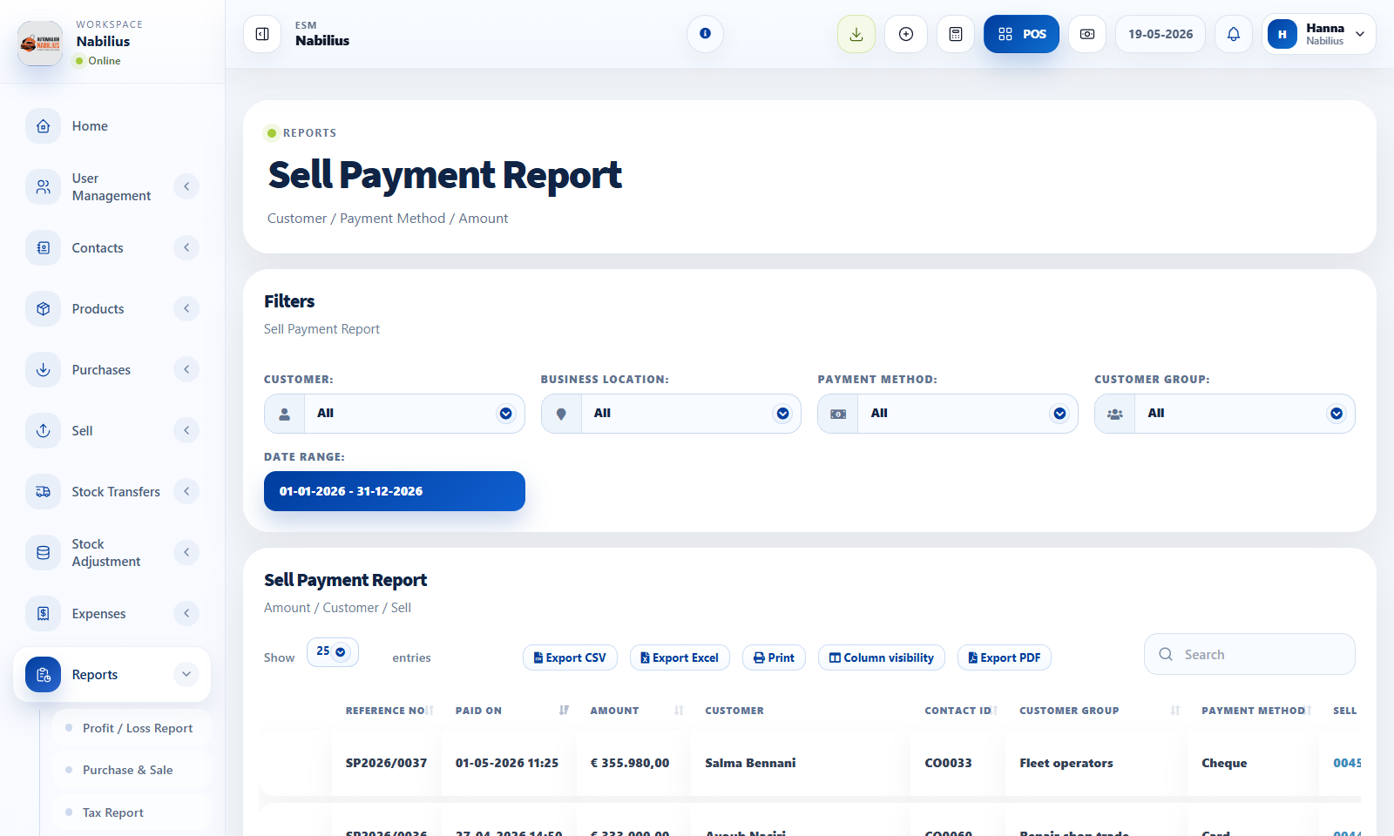Click the Expenses receipt icon
This screenshot has height=836, width=1394.
(44, 613)
